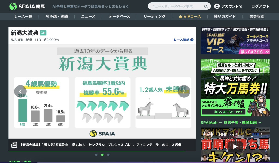Open the リーディング menu
Screen dimensions: 279x163
pyautogui.click(x=154, y=17)
